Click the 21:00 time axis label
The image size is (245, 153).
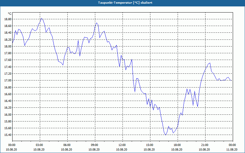[205, 145]
